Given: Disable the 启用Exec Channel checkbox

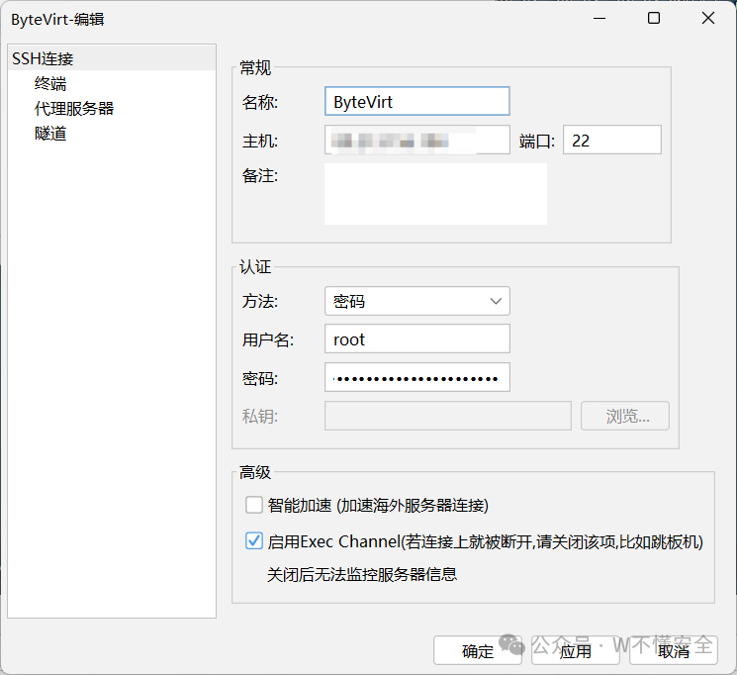Looking at the screenshot, I should click(x=254, y=541).
